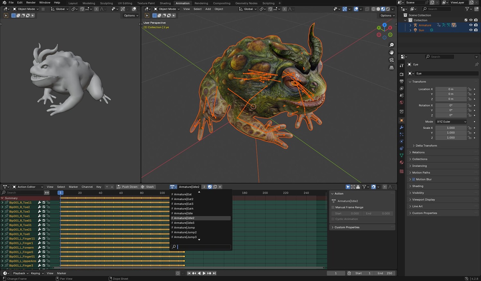The width and height of the screenshot is (481, 281).
Task: Click the Location X value field
Action: click(x=451, y=89)
